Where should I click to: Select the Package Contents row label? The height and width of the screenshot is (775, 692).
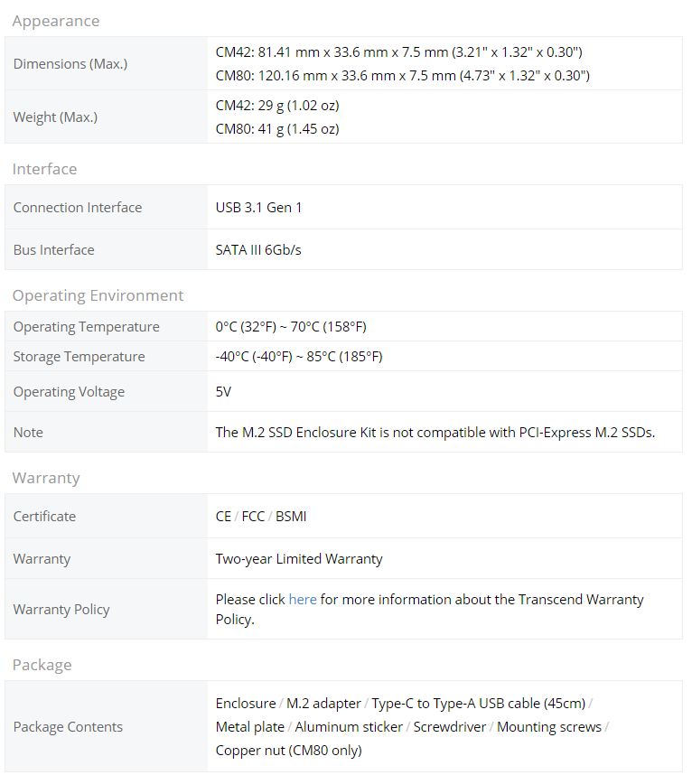[68, 727]
